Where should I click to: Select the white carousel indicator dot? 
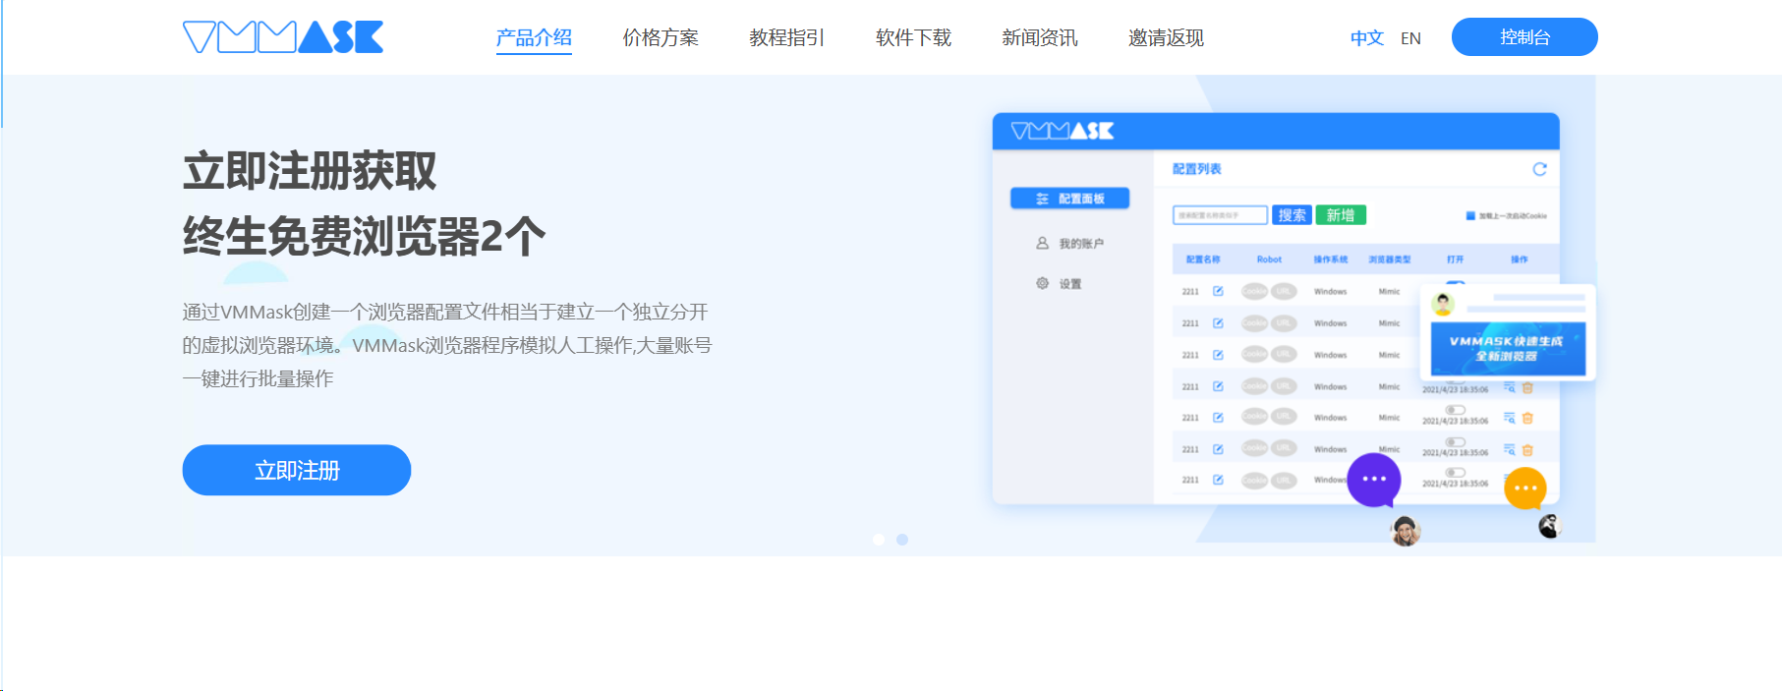(x=879, y=540)
